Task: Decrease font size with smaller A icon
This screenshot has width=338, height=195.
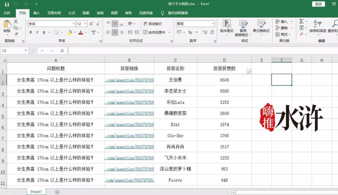Action: coord(98,24)
